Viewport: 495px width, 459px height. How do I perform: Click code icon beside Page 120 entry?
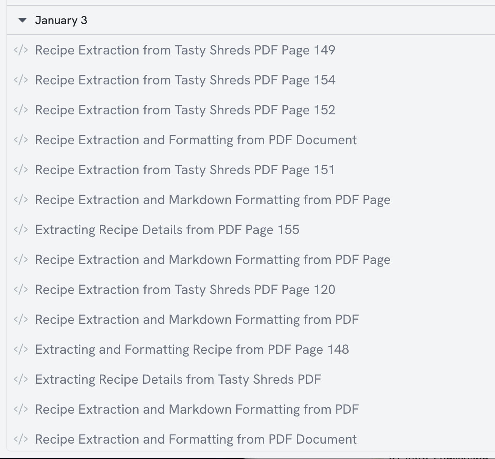[x=21, y=290]
